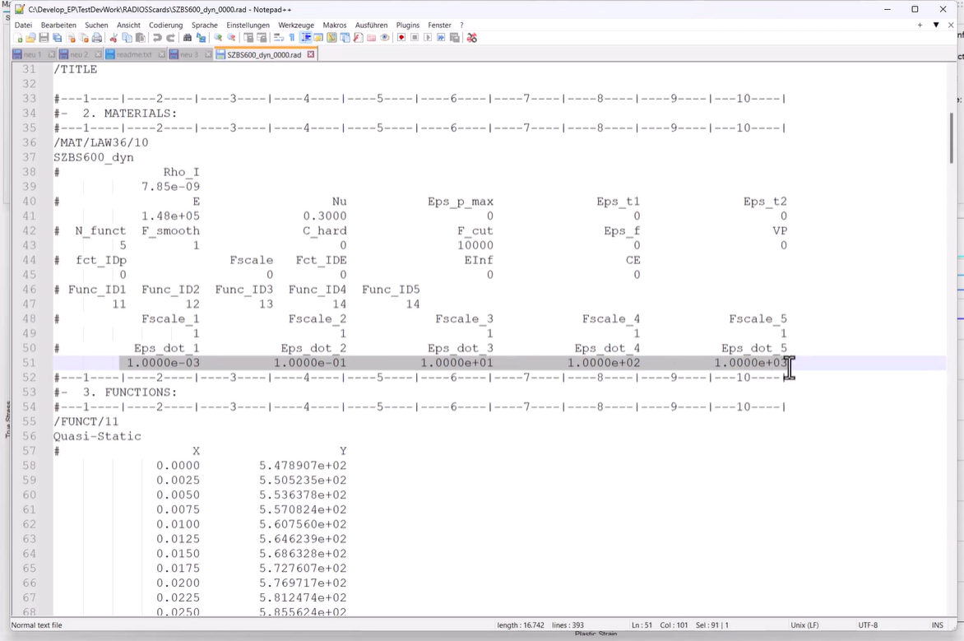Click the UTF-8 encoding status entry
This screenshot has height=641, width=964.
[868, 625]
